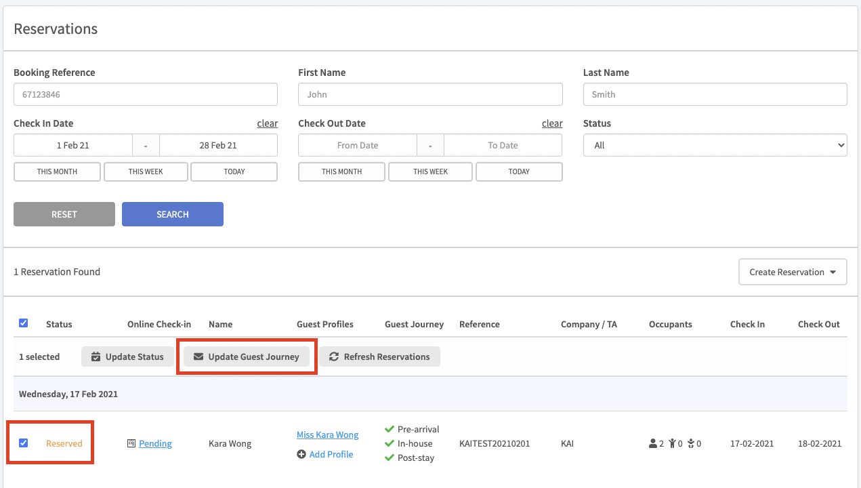The image size is (861, 488).
Task: Uncheck the Kara Wong reservation checkbox
Action: 24,443
